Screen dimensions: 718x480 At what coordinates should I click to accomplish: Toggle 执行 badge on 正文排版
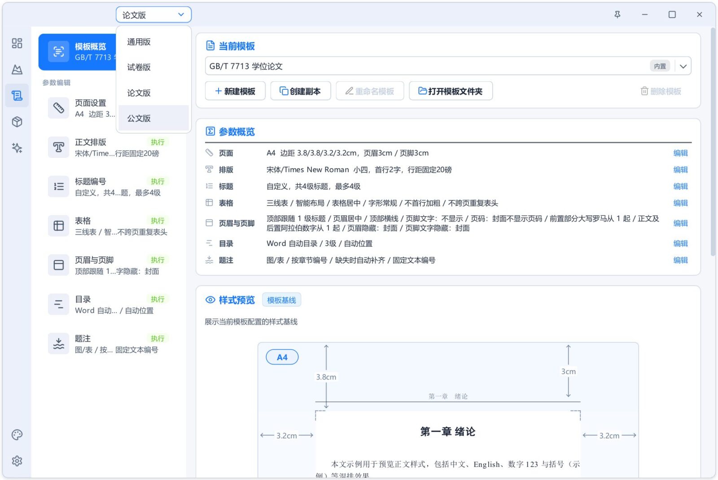tap(158, 142)
